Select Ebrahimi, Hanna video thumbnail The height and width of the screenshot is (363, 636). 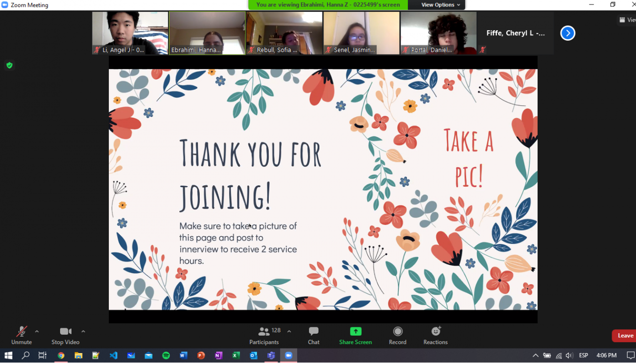click(x=207, y=33)
